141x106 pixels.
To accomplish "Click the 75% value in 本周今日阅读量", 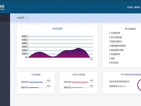I will pyautogui.click(x=91, y=80).
